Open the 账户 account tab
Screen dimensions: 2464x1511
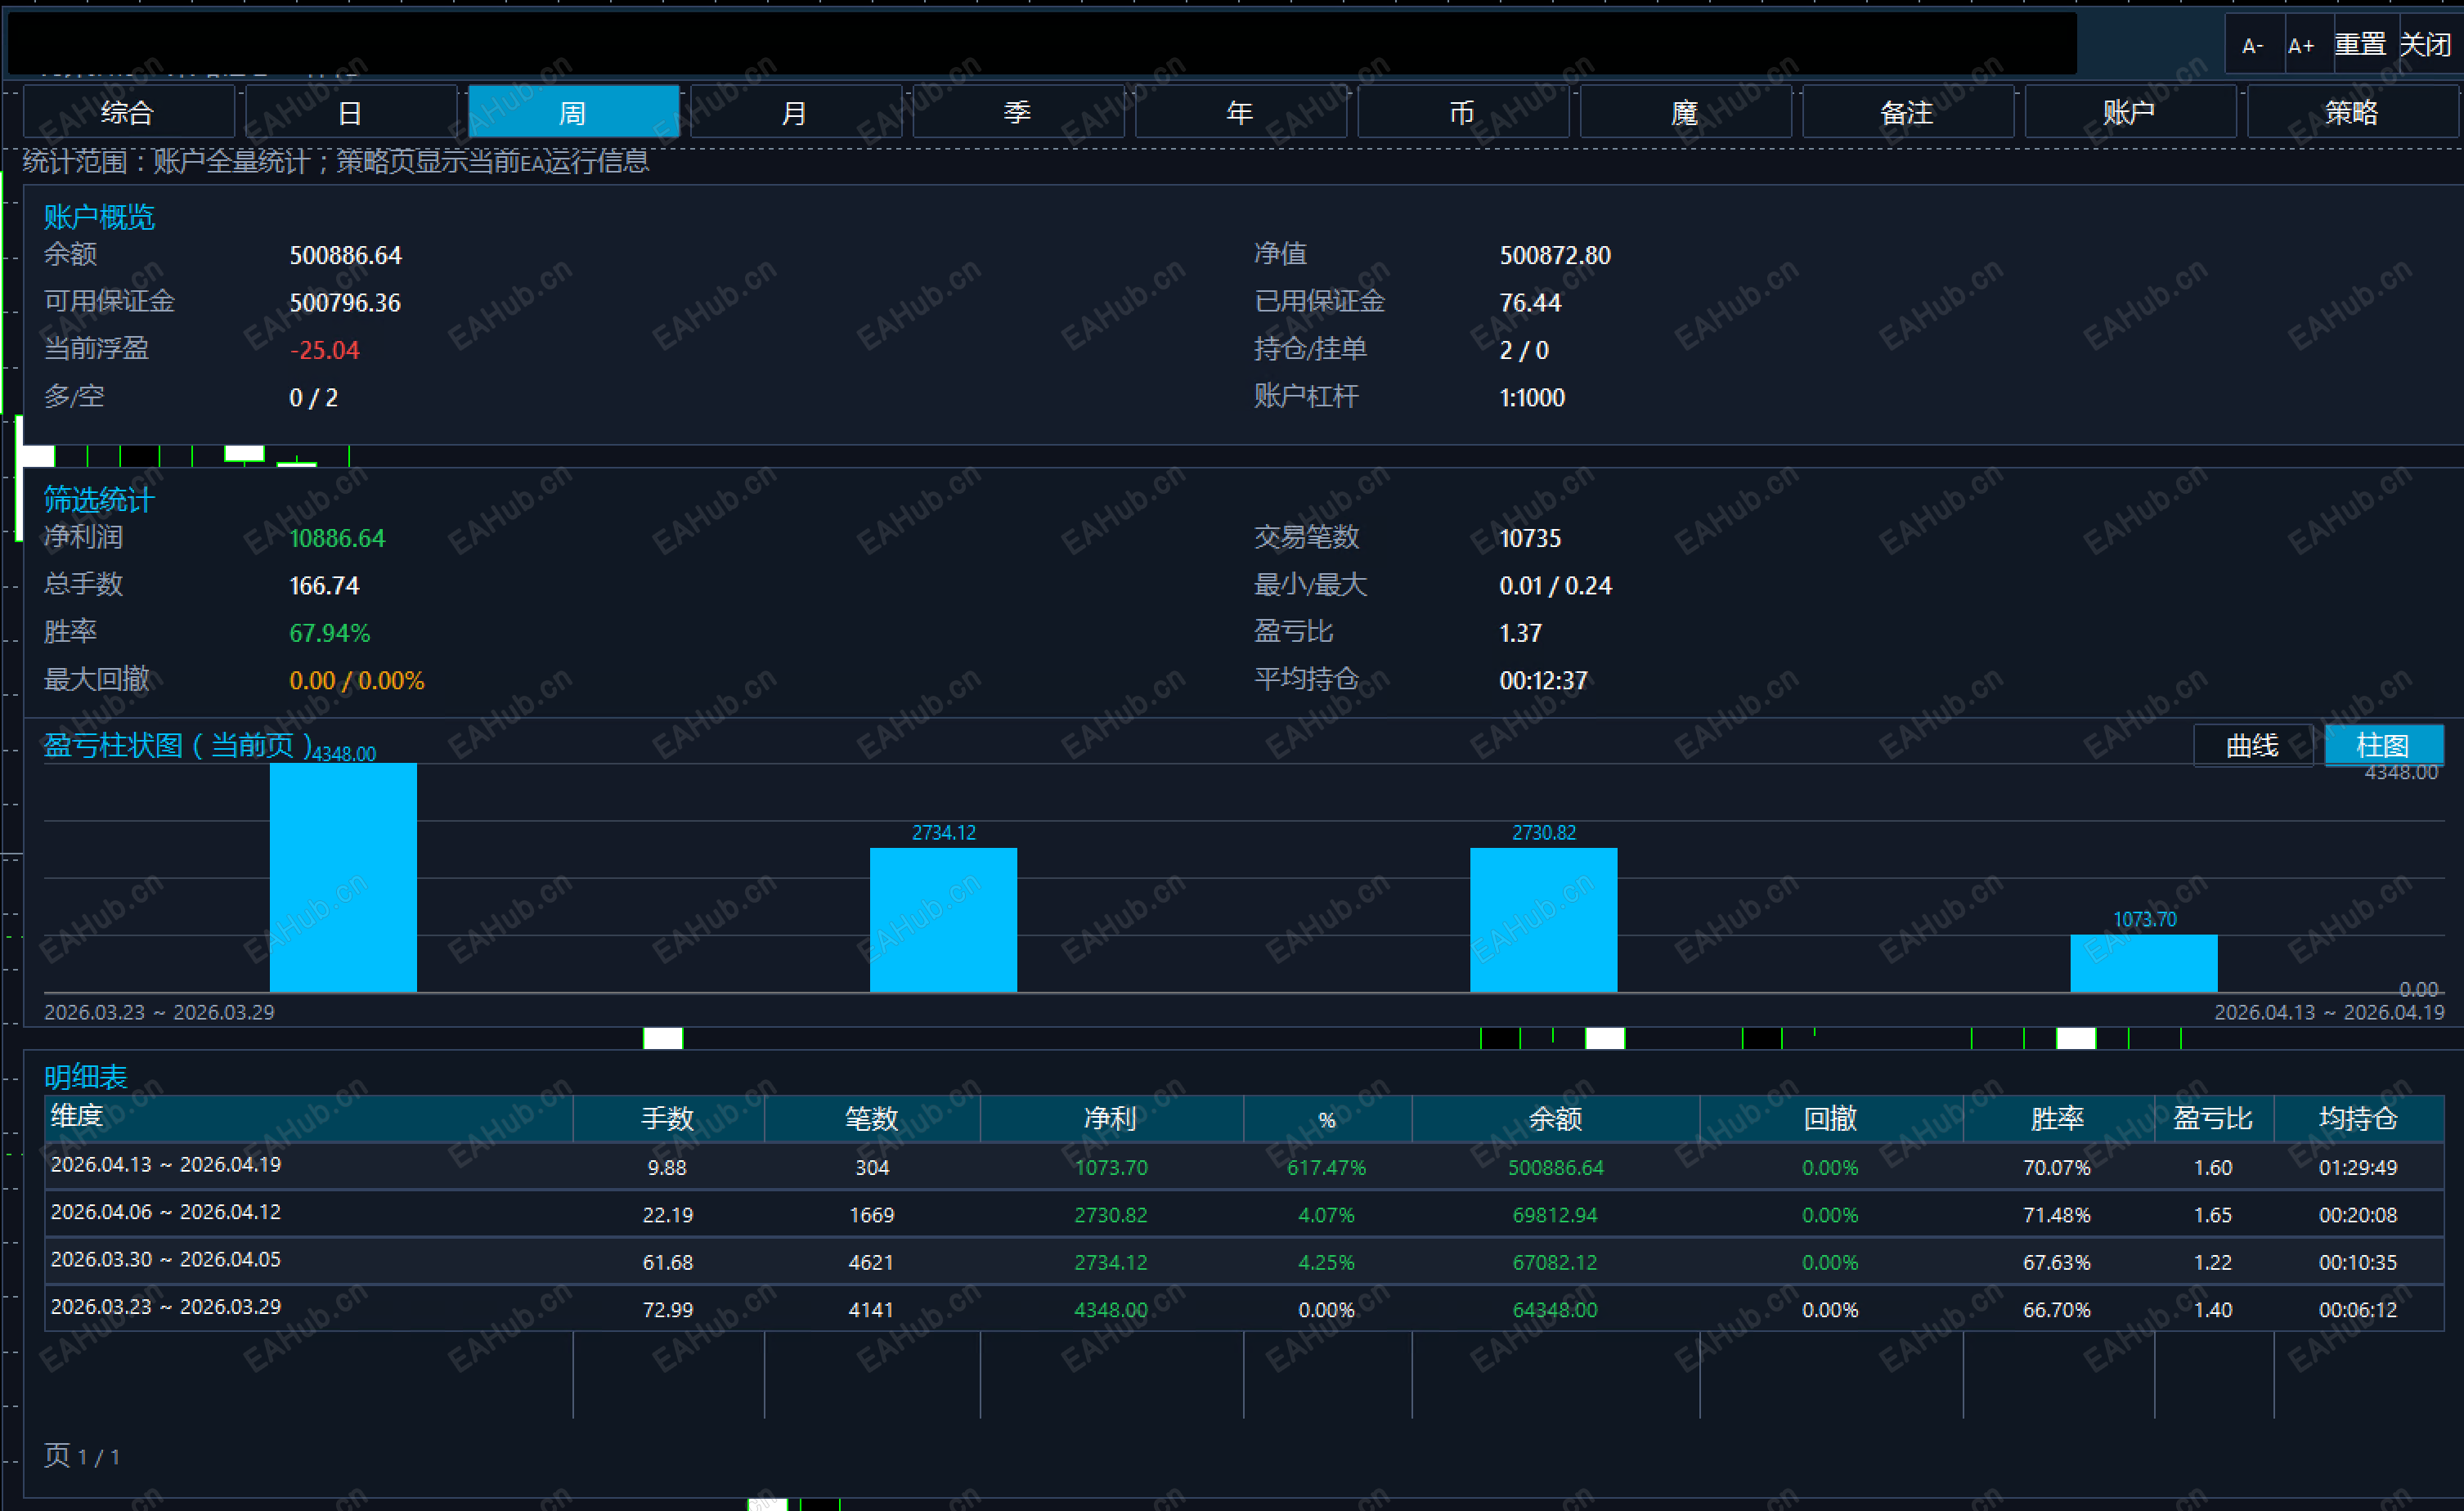(x=2130, y=112)
